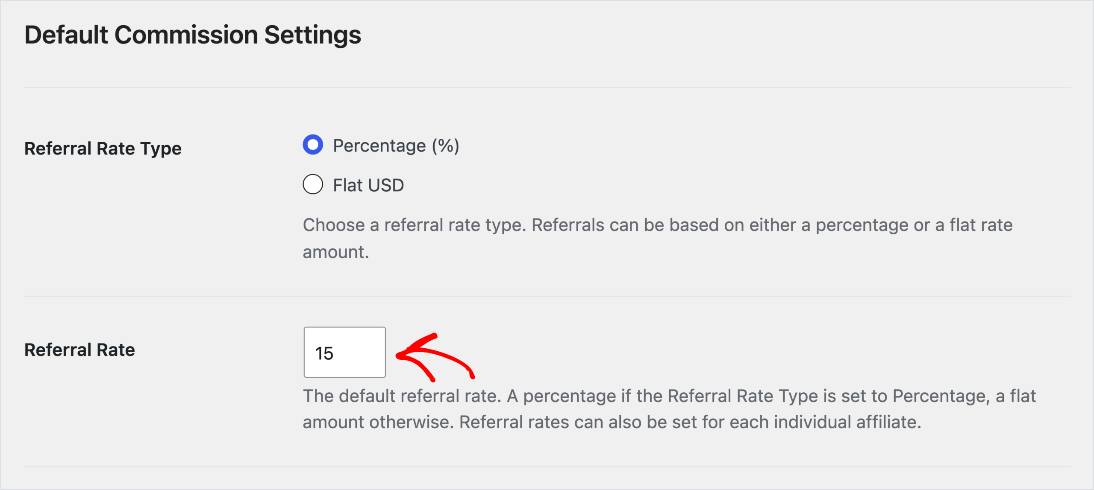Screen dimensions: 1094x490
Task: Click "The default referral rate." help sentence
Action: point(402,396)
